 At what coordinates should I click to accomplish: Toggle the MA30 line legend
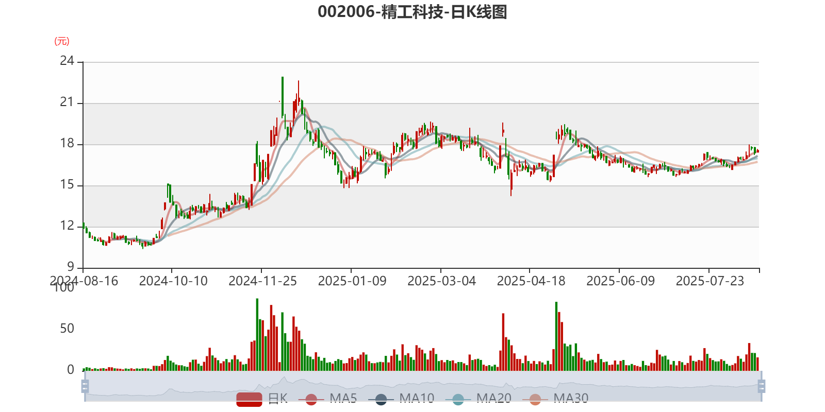[x=555, y=399]
